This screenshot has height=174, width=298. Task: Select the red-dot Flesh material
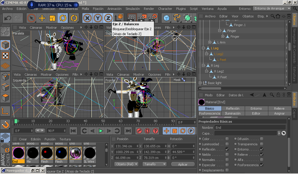point(47,155)
